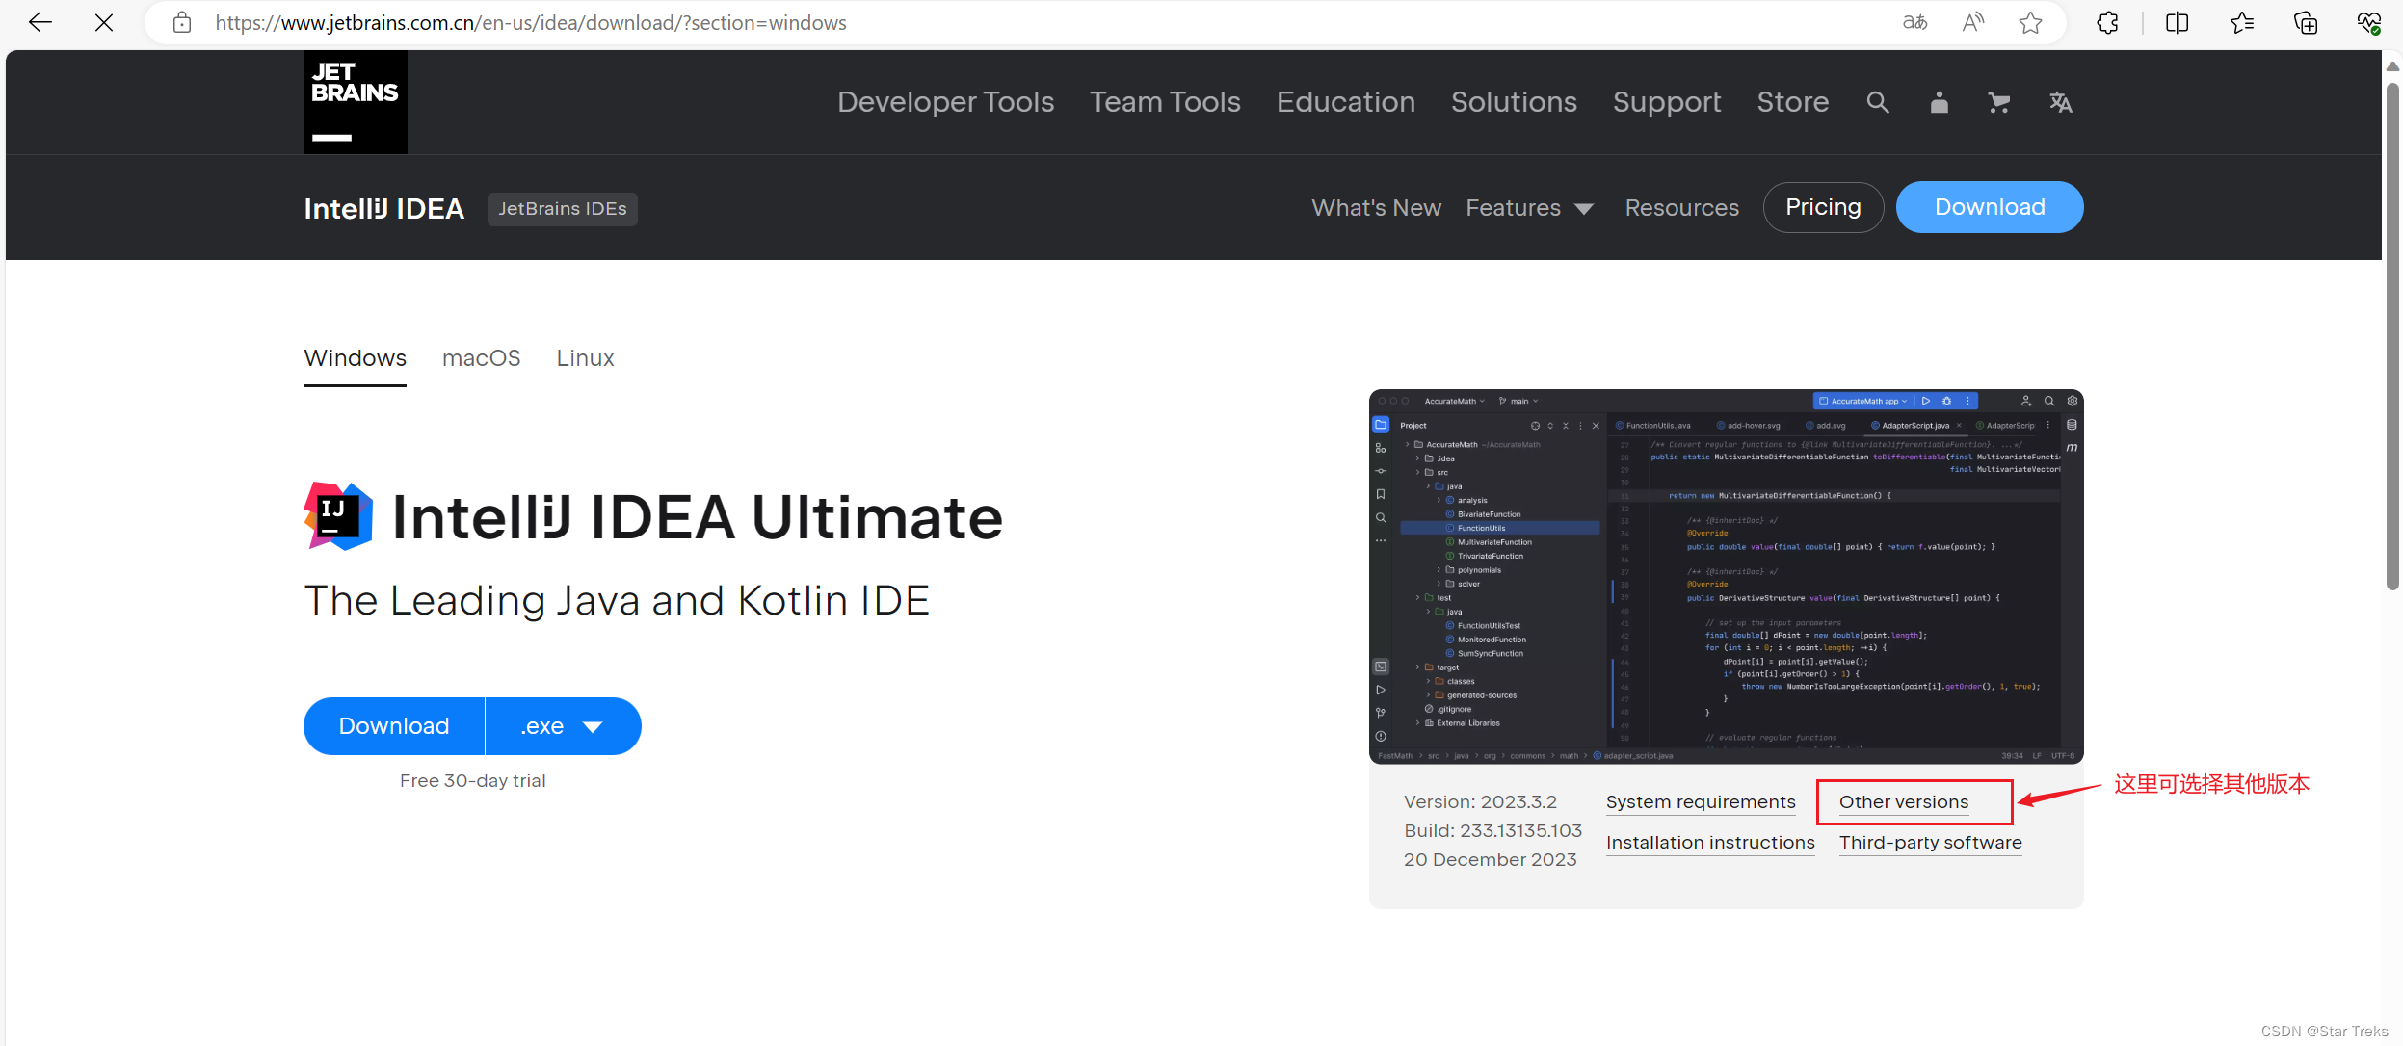Image resolution: width=2403 pixels, height=1046 pixels.
Task: Open the site language selector icon
Action: click(2060, 102)
